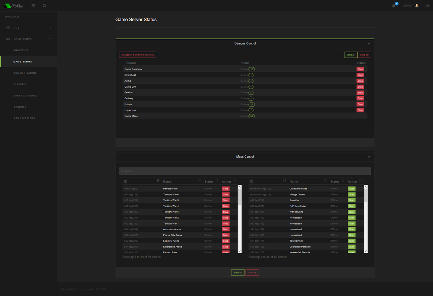Click the Game Database count badge 15

coord(252,69)
